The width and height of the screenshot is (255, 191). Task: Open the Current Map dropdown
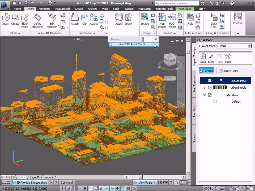click(x=250, y=46)
